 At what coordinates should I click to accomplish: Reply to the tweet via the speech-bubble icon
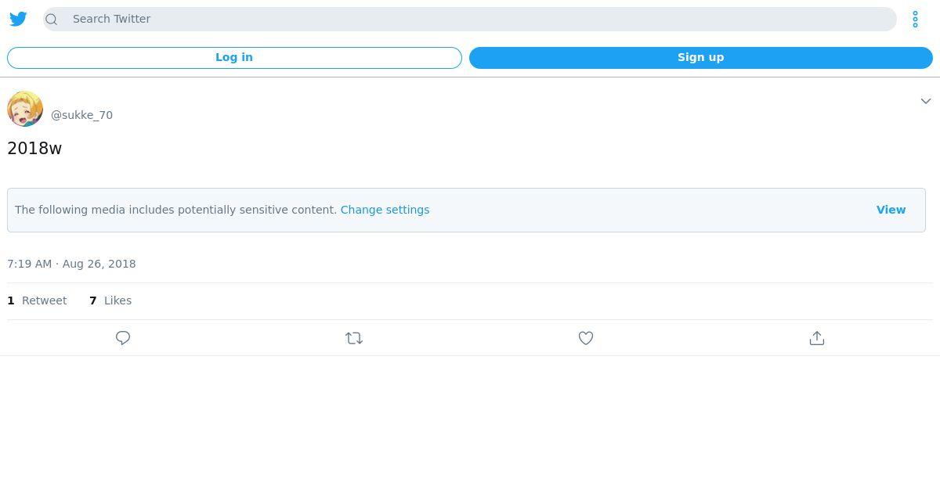[x=123, y=338]
